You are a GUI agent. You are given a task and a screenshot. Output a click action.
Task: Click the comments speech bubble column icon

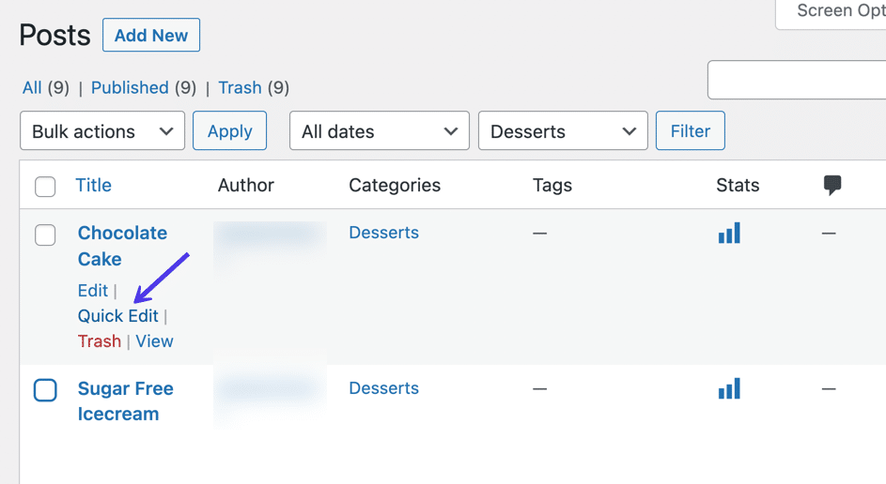832,186
